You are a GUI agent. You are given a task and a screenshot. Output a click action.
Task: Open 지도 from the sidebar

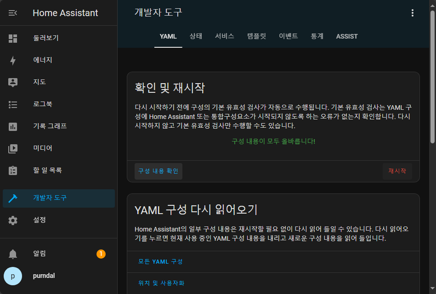59,82
